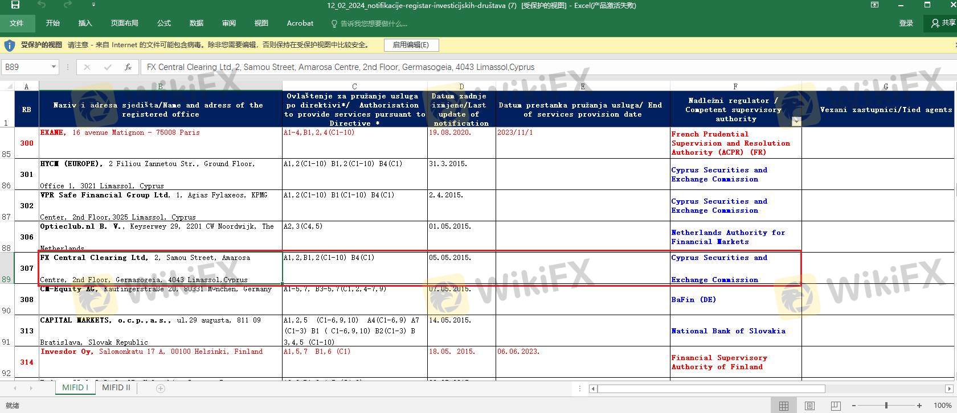
Task: Select row header 85
Action: click(7, 143)
